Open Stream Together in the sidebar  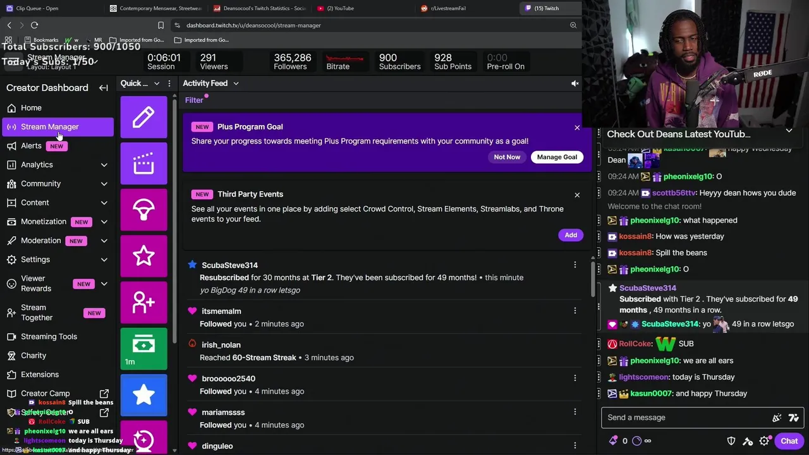[58, 313]
